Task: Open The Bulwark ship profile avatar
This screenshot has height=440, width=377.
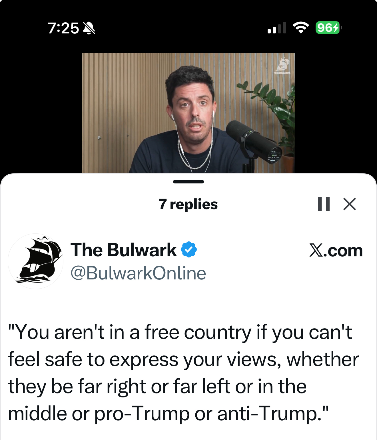Action: 35,261
